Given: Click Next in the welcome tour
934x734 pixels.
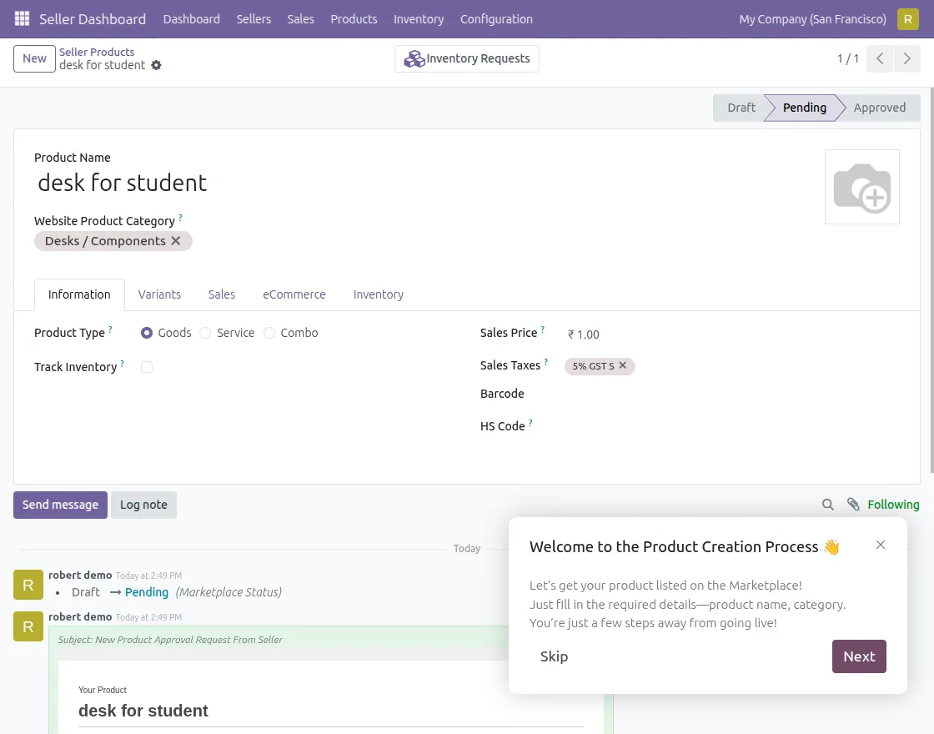Looking at the screenshot, I should (x=858, y=656).
